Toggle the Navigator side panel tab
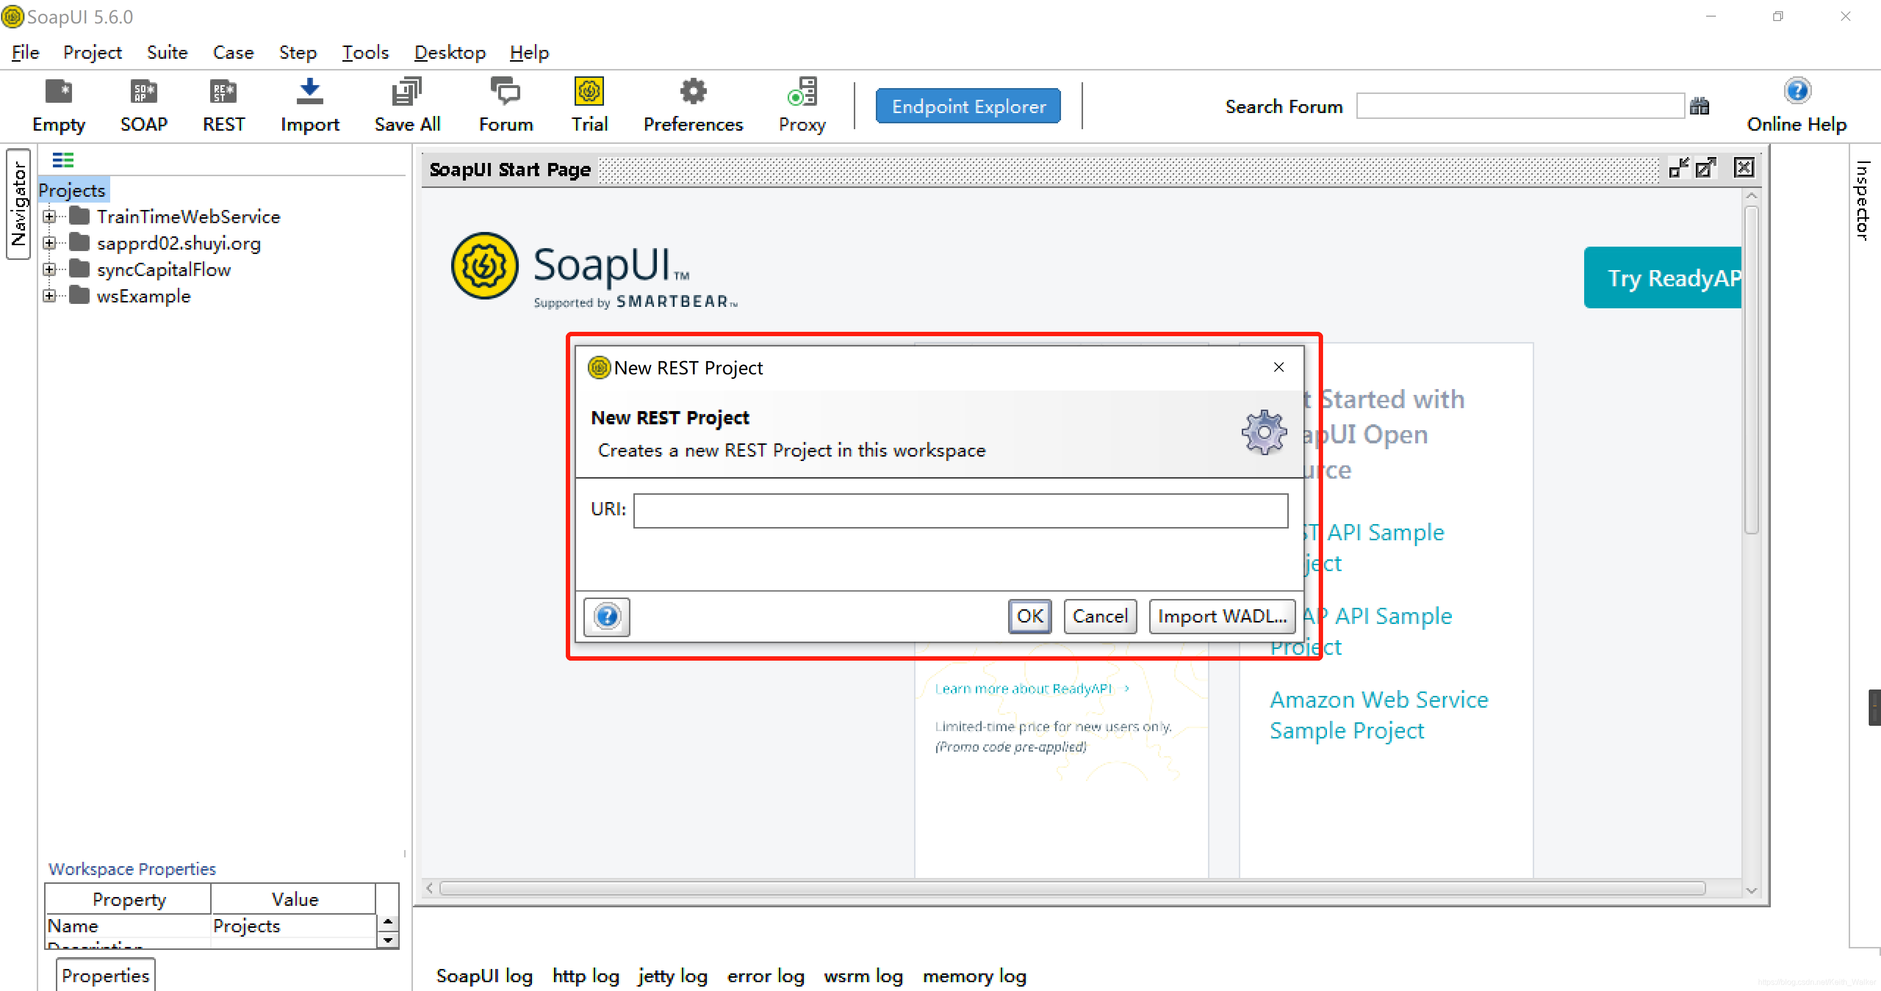The image size is (1881, 991). click(x=18, y=204)
